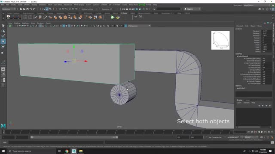Image resolution: width=275 pixels, height=154 pixels.
Task: Open the playback frame rate dropdown
Action: (251, 137)
